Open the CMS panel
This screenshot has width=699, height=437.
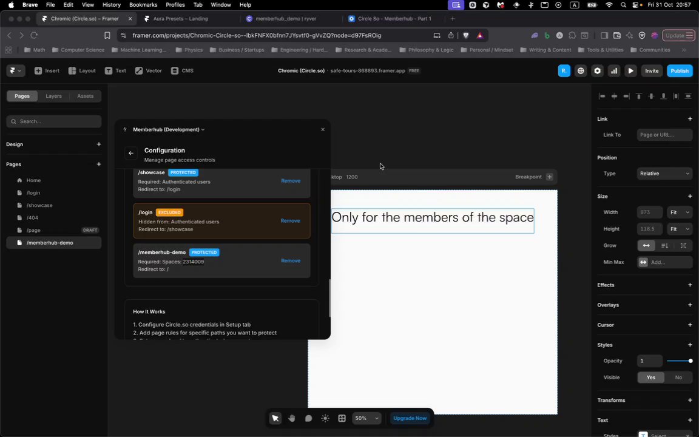coord(182,70)
